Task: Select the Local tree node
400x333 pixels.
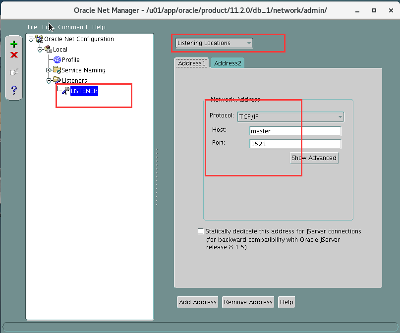Action: [60, 49]
